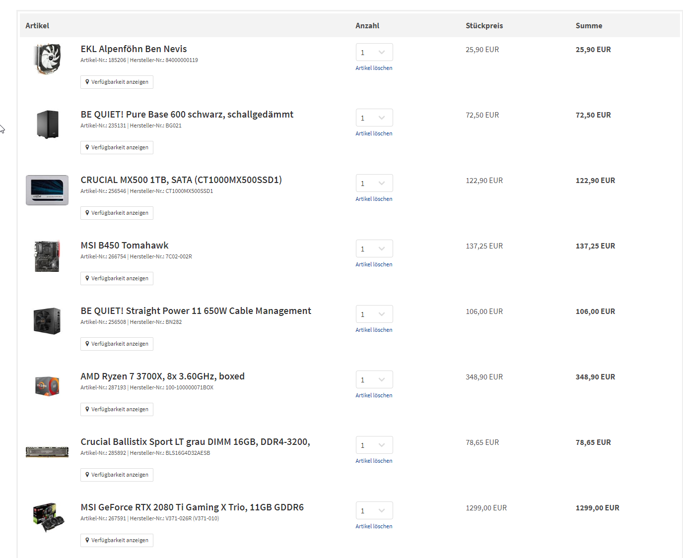The width and height of the screenshot is (683, 558).
Task: Click the Artikel column header
Action: (37, 26)
